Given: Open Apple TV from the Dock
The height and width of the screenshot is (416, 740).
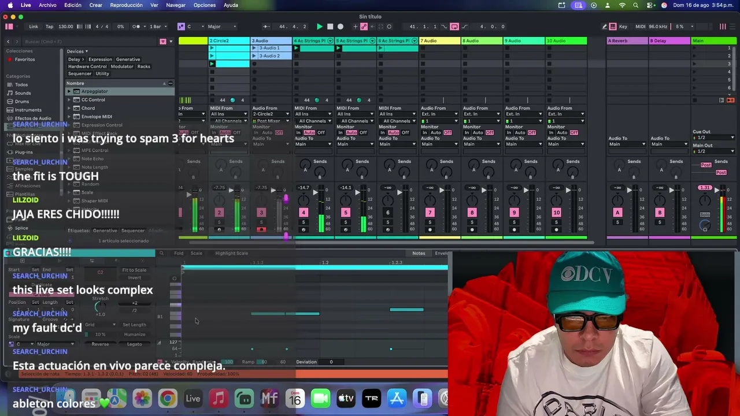Looking at the screenshot, I should pos(346,398).
